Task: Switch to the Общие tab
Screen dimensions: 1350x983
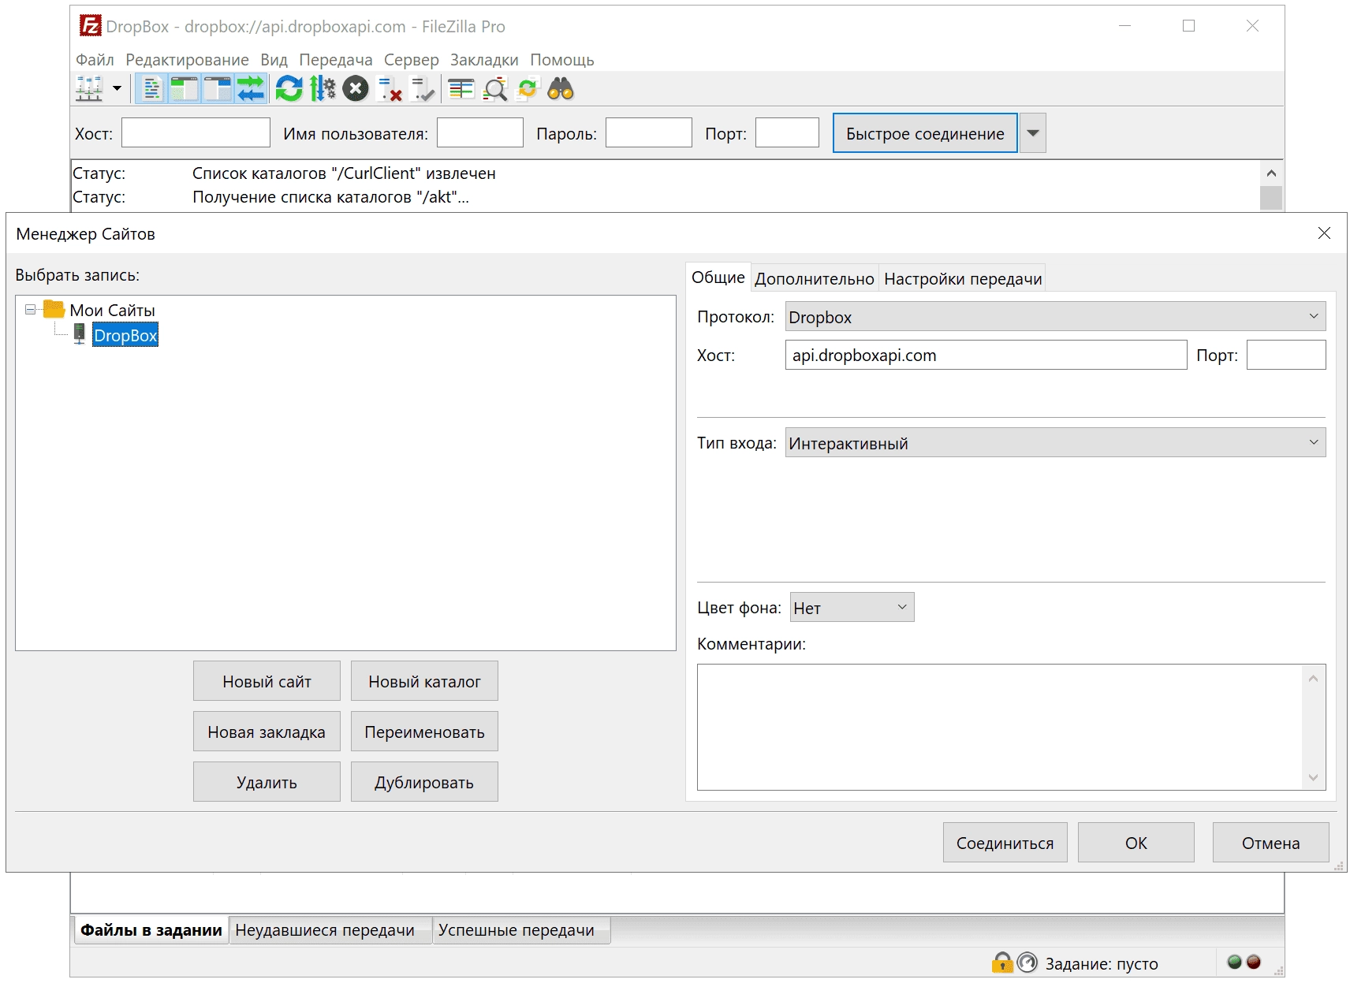Action: click(x=718, y=277)
